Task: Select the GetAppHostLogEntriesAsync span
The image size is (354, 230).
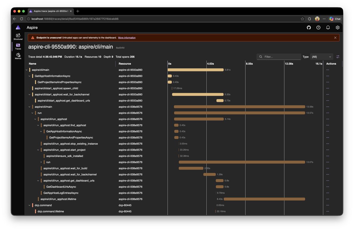Action: 61,193
